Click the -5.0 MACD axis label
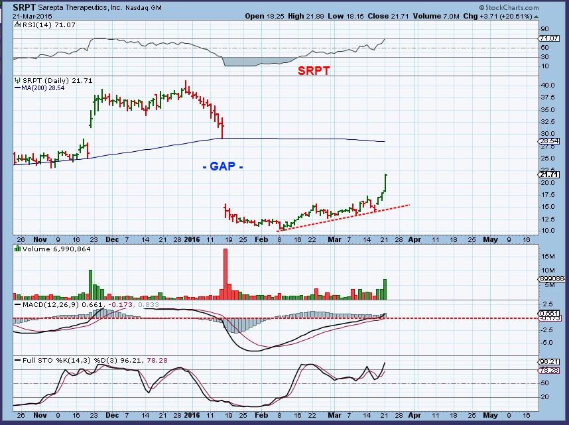The width and height of the screenshot is (569, 425). pyautogui.click(x=546, y=343)
